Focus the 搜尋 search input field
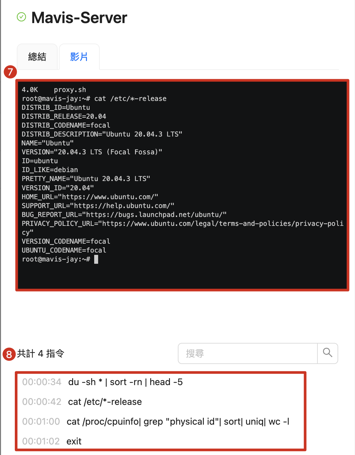 (x=248, y=353)
